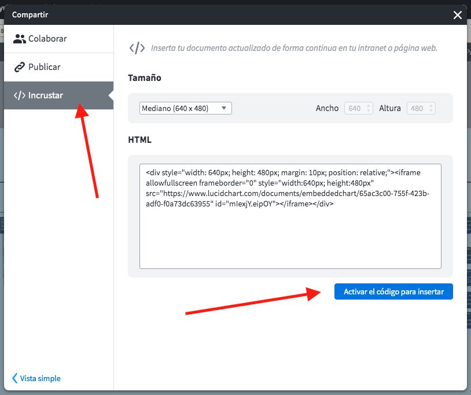Viewport: 471px width, 395px height.
Task: Increase the Altura value with up arrow
Action: point(431,106)
